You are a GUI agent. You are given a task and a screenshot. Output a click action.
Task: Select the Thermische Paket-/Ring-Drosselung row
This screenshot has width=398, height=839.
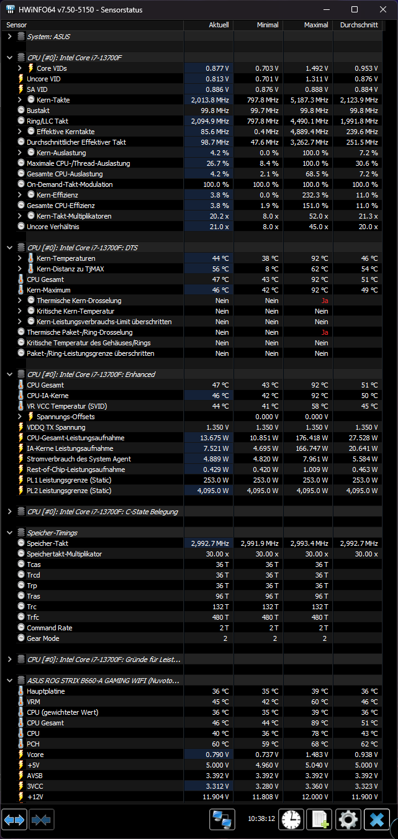(192, 332)
